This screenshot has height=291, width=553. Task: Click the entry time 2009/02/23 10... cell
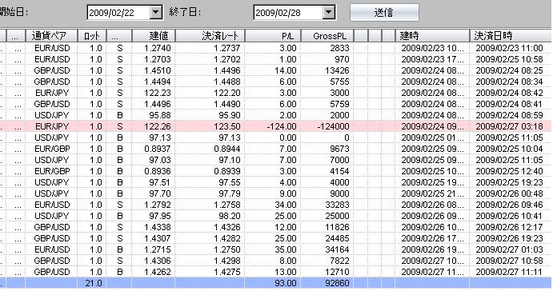coord(432,48)
